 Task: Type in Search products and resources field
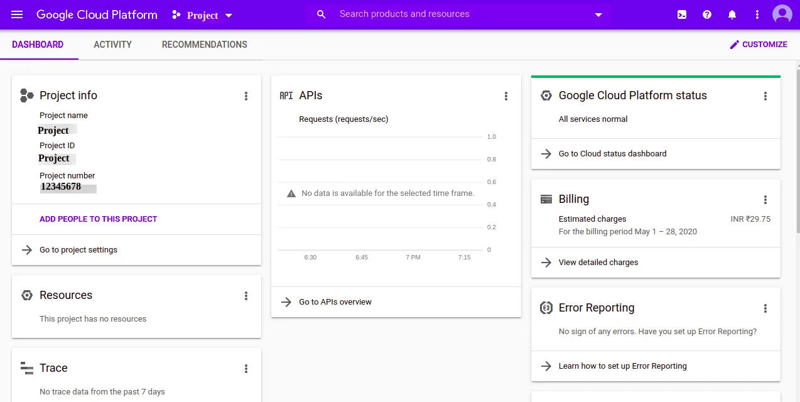(x=458, y=14)
